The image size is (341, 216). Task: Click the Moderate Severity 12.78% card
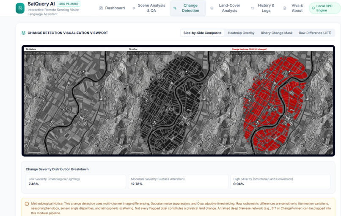[178, 181]
